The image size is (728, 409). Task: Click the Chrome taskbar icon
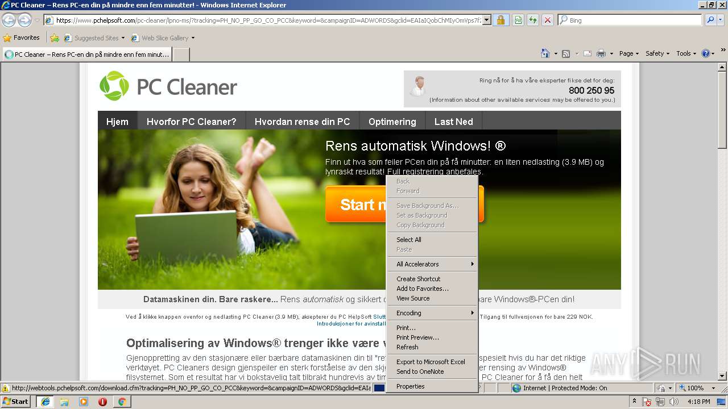(x=122, y=402)
